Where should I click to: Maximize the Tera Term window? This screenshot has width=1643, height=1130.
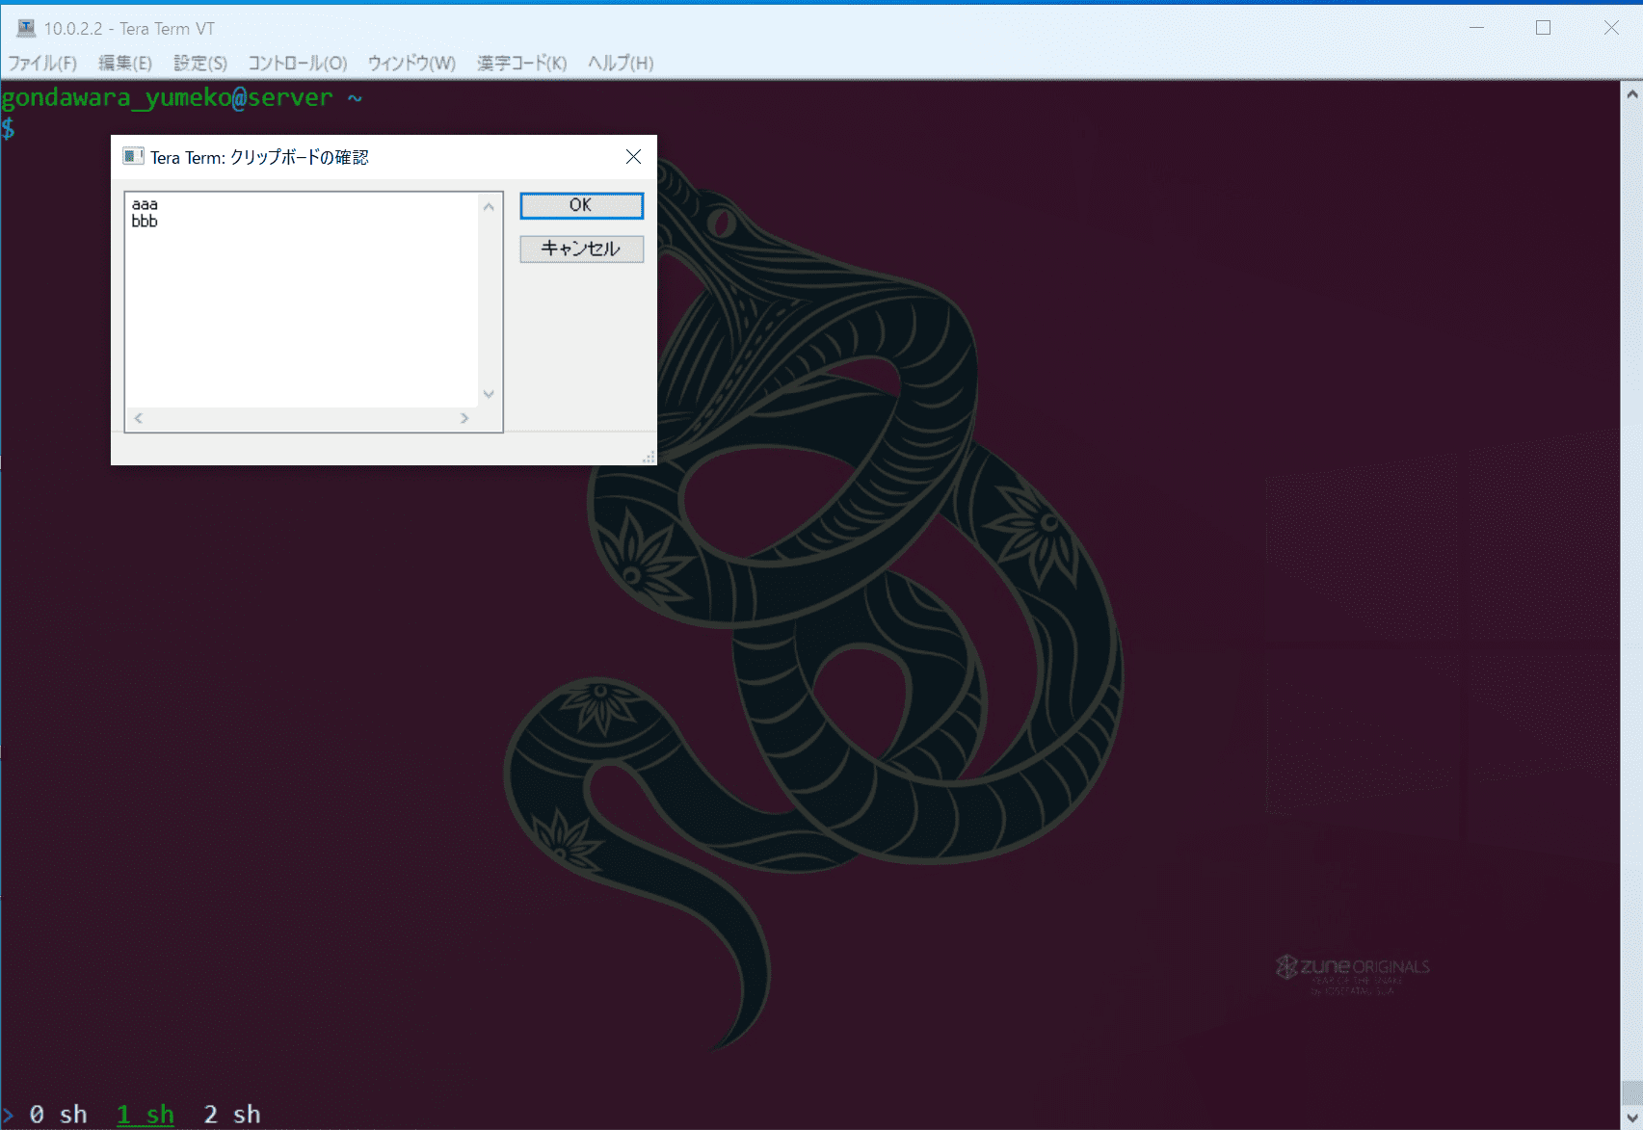1543,28
